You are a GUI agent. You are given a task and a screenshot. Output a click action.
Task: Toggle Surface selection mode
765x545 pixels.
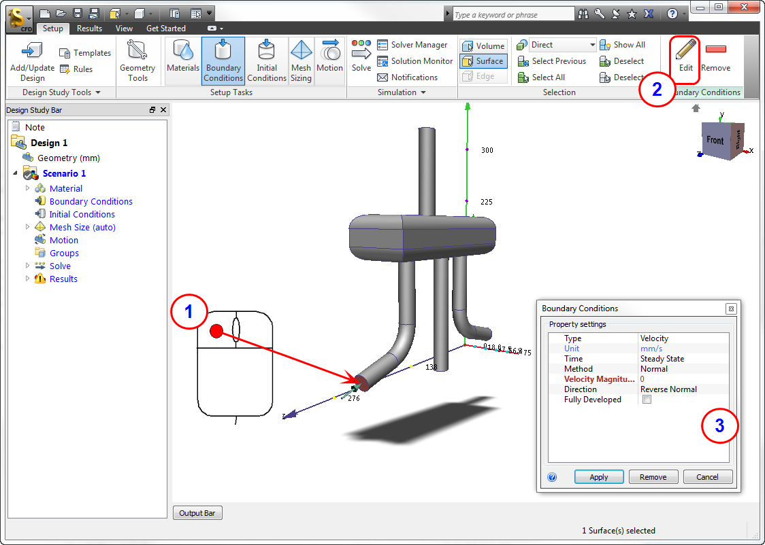tap(483, 61)
